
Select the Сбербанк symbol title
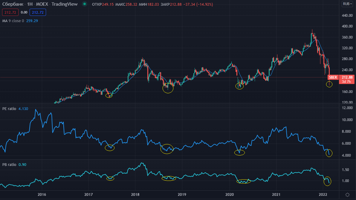(x=13, y=4)
